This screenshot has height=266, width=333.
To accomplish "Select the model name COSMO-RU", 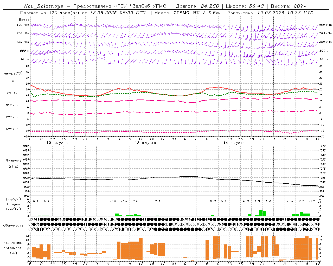I will click(186, 13).
